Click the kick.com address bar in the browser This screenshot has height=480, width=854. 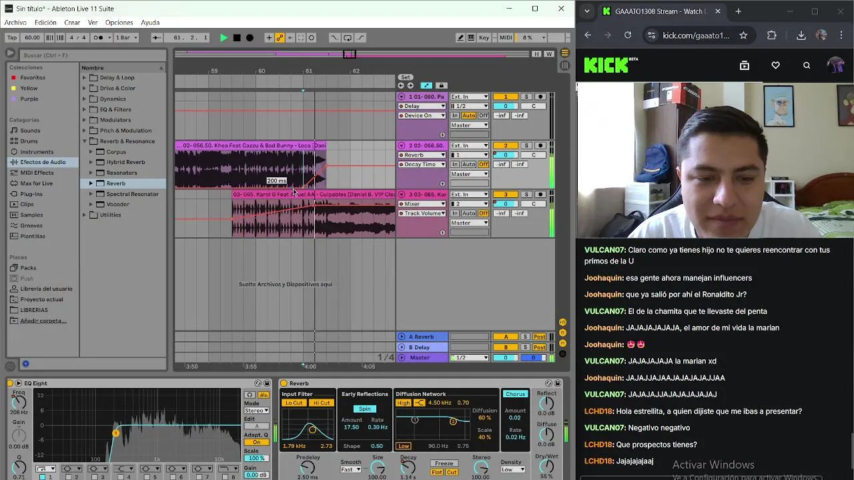[696, 35]
